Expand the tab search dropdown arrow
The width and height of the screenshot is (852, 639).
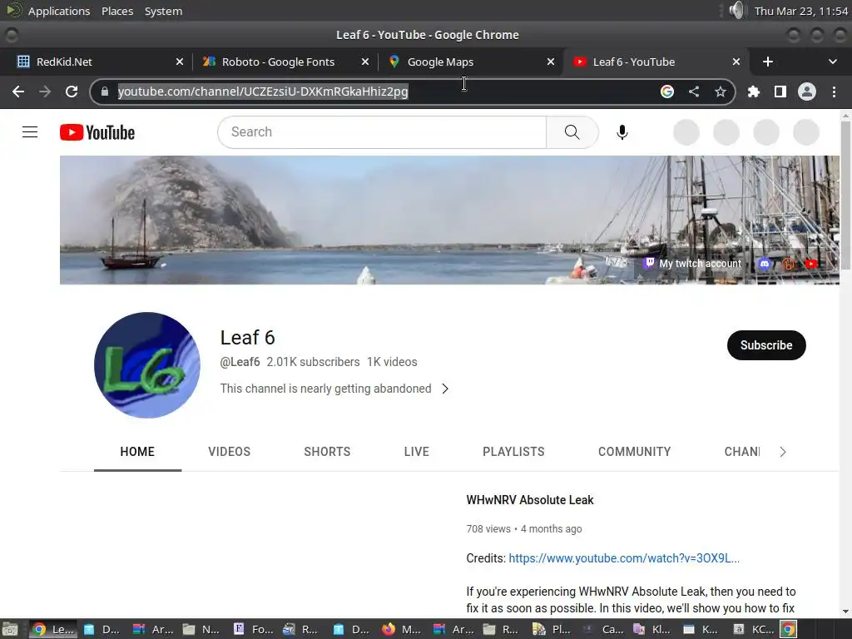point(832,62)
